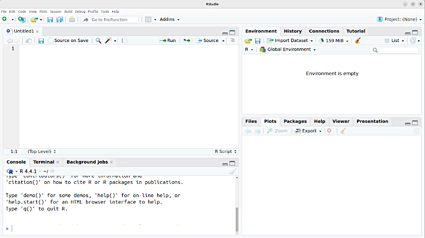Open the R Script file type selector

224,151
